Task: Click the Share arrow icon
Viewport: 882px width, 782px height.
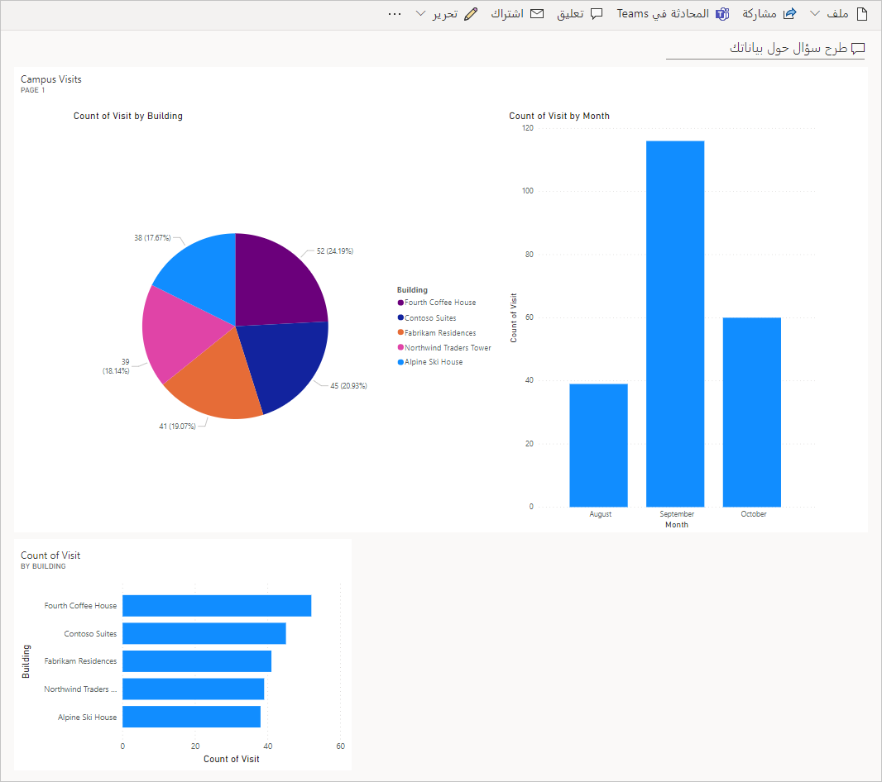Action: [x=790, y=13]
